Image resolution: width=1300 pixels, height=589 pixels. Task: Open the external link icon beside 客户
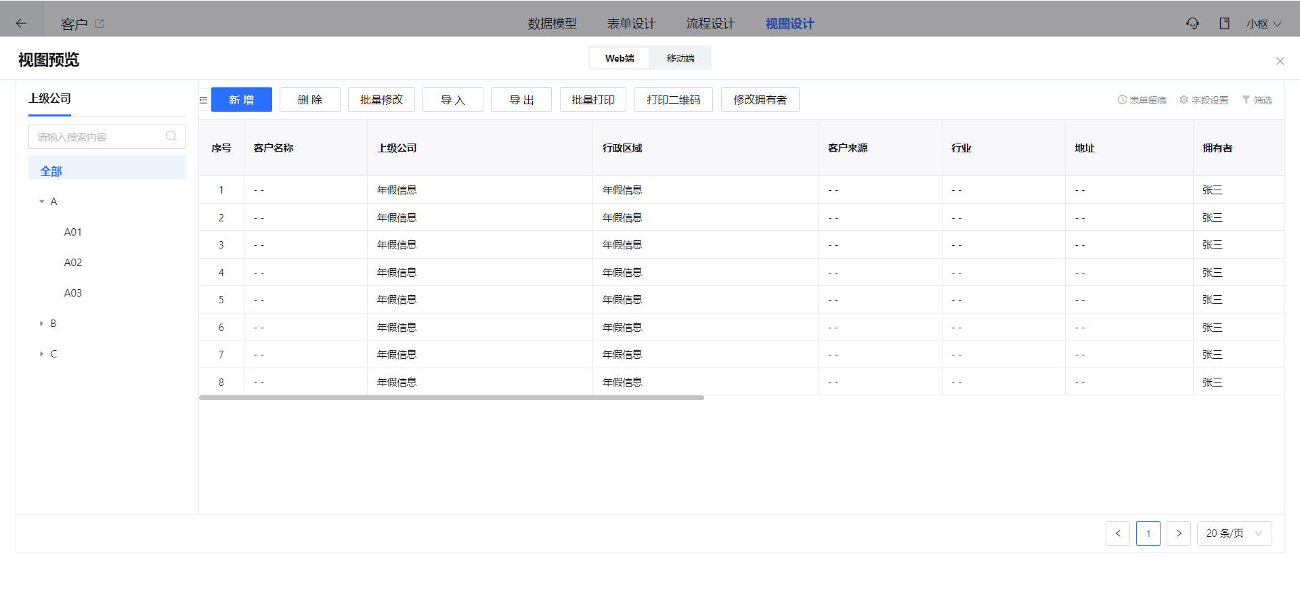pos(100,24)
